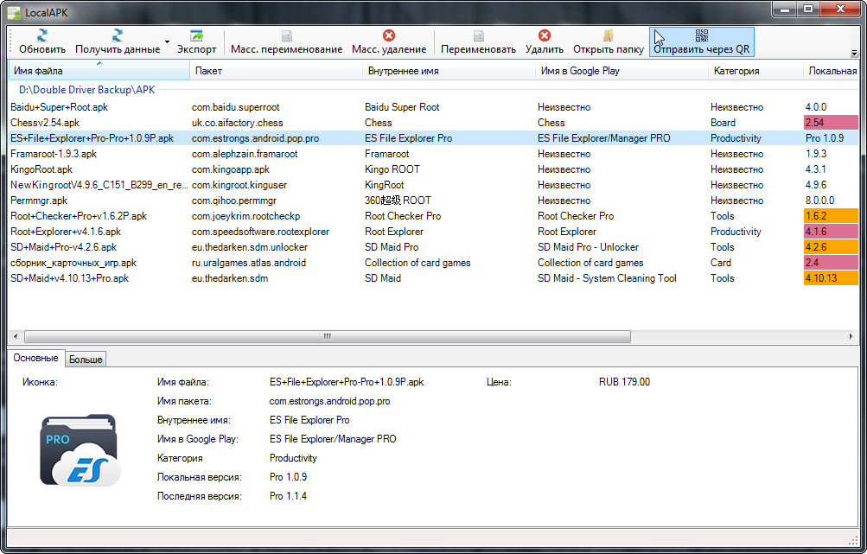Click the price value RUB 179.00
This screenshot has height=554, width=867.
click(x=624, y=382)
